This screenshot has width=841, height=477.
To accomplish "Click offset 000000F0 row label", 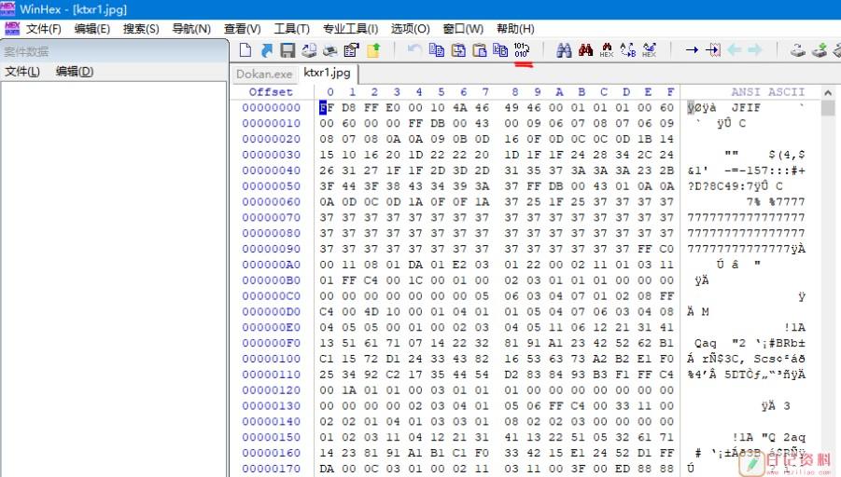I will click(272, 343).
